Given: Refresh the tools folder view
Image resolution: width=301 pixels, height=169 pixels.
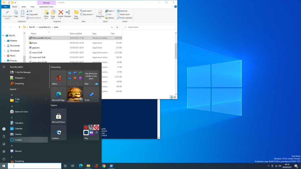Looking at the screenshot, I should pyautogui.click(x=117, y=27).
